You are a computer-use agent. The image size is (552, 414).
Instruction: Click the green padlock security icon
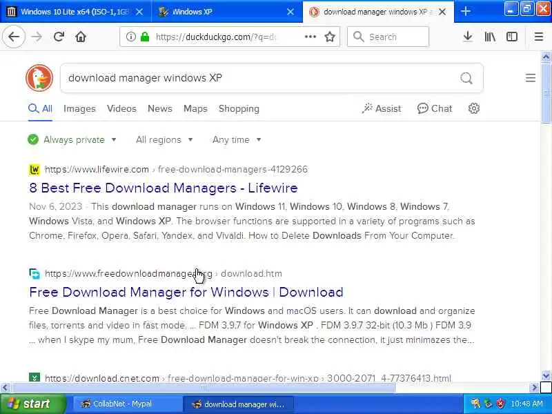(145, 37)
